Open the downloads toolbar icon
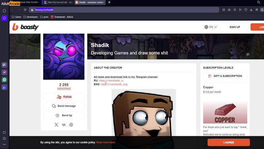 click(251, 10)
